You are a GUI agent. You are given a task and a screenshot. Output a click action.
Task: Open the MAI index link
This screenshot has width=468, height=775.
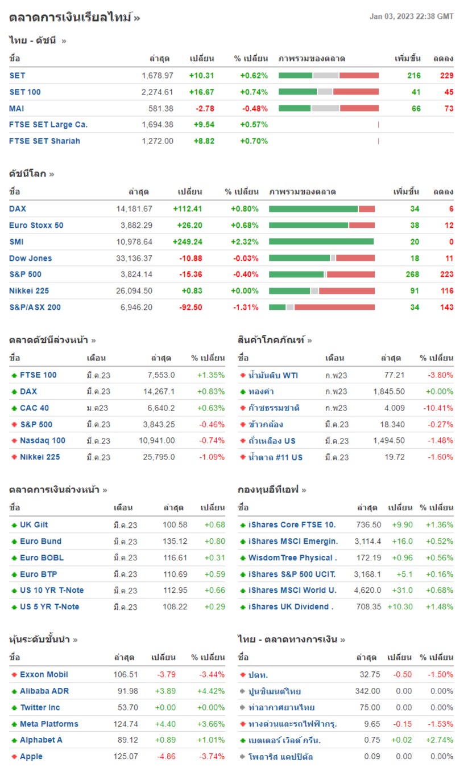16,108
